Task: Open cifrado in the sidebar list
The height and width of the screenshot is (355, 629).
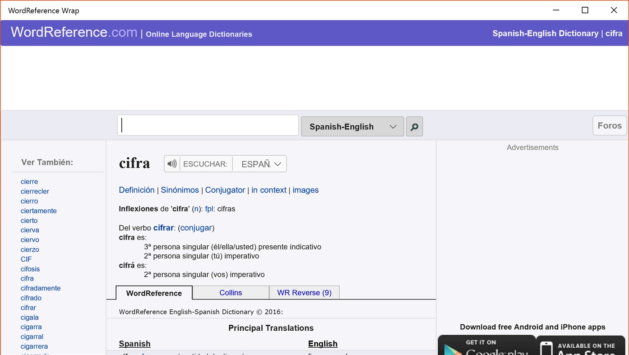Action: click(31, 298)
